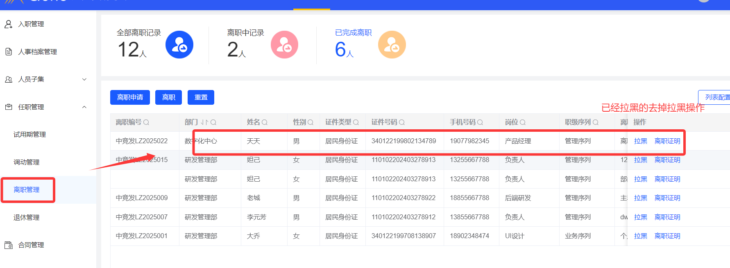Viewport: 730px width, 268px height.
Task: Open the 证件类型 column search icon
Action: point(356,122)
